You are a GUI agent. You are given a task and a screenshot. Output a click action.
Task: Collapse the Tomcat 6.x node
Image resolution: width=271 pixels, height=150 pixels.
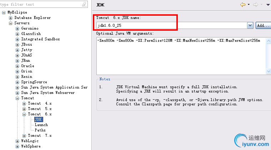[x=24, y=114]
